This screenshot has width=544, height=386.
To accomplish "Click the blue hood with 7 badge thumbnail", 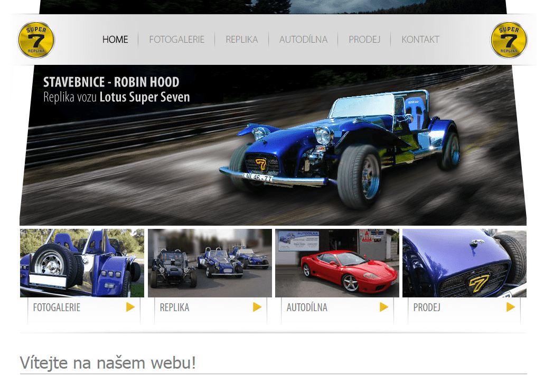I will 465,263.
